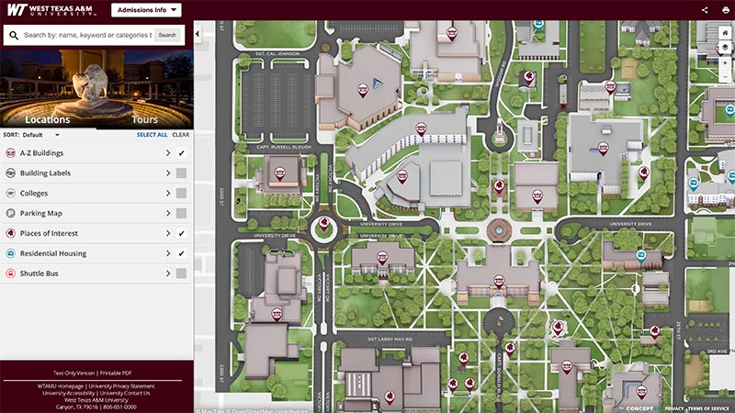
Task: Select marker on building beside Capt. Russell Slough
Action: [280, 173]
